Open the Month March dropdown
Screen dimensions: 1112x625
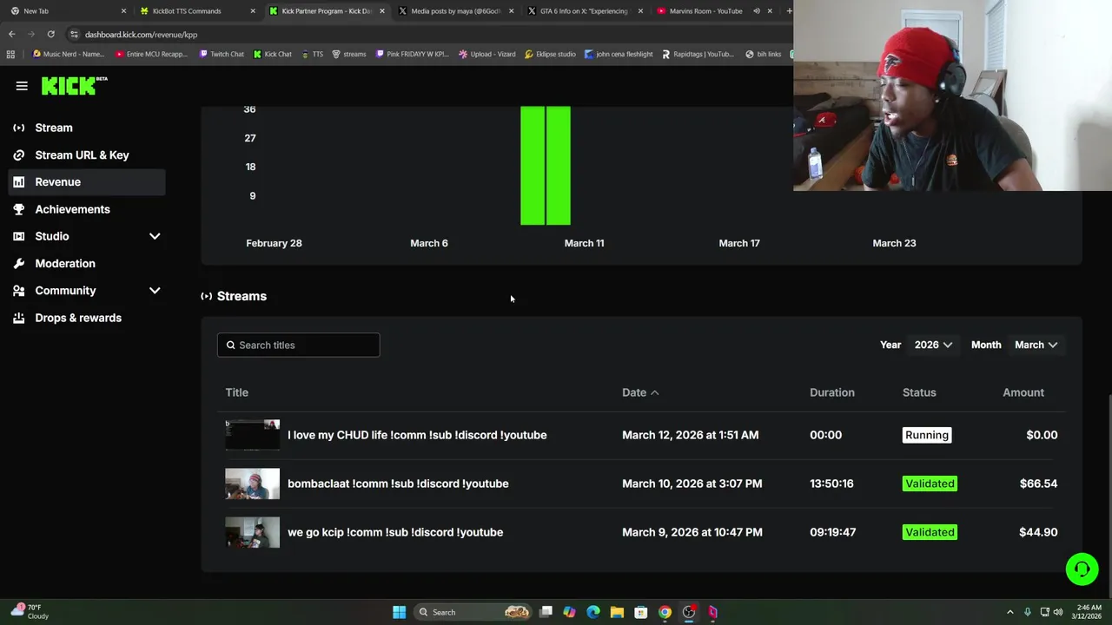tap(1036, 345)
